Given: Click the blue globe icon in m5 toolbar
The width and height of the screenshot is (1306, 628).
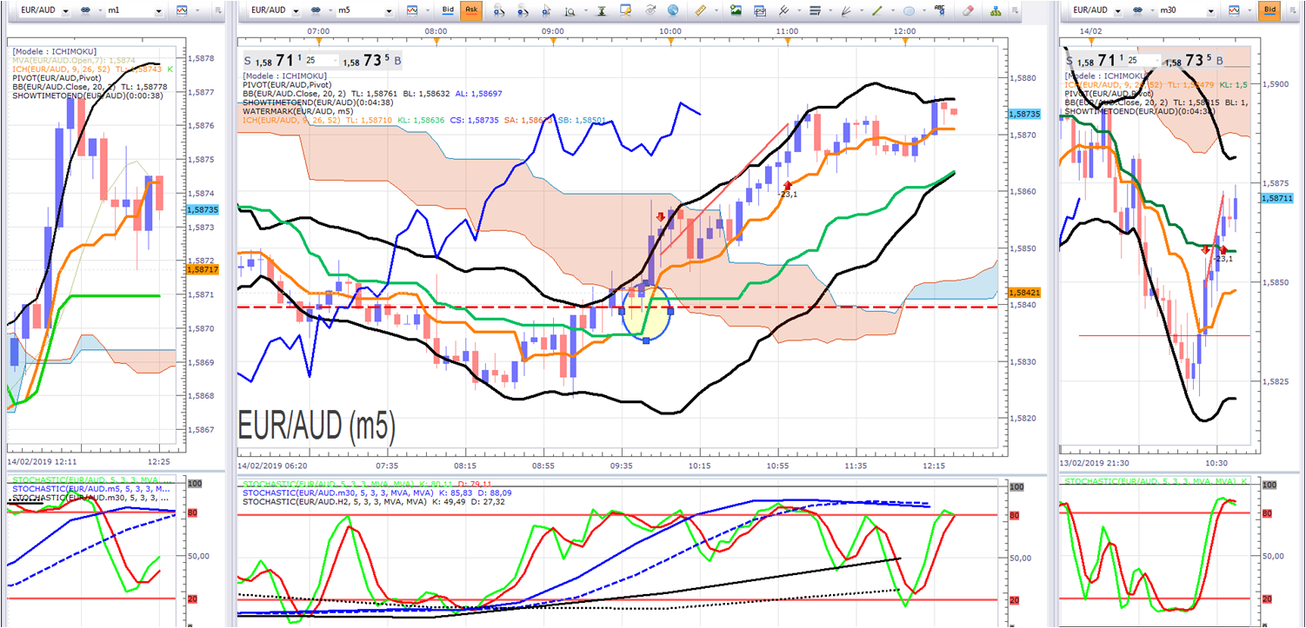Looking at the screenshot, I should coord(673,10).
